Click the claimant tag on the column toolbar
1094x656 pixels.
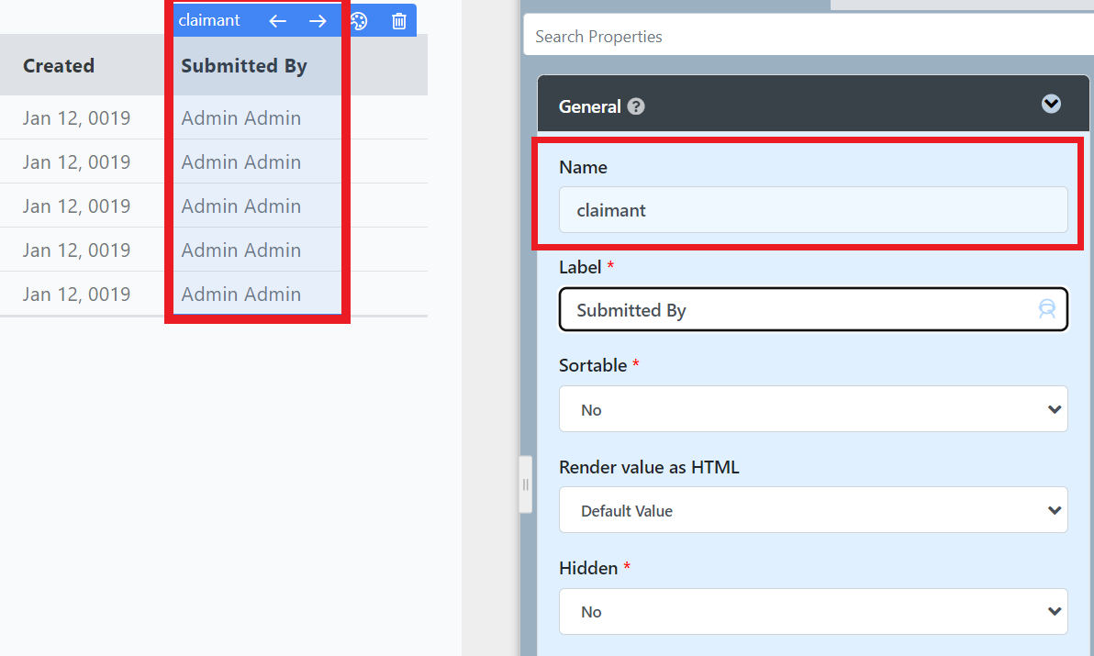pyautogui.click(x=209, y=20)
